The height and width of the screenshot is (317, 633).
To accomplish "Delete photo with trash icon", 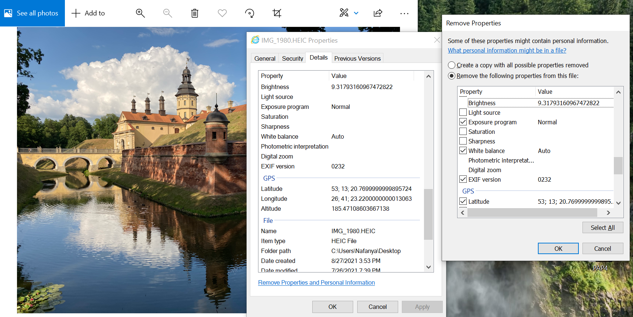I will point(195,13).
